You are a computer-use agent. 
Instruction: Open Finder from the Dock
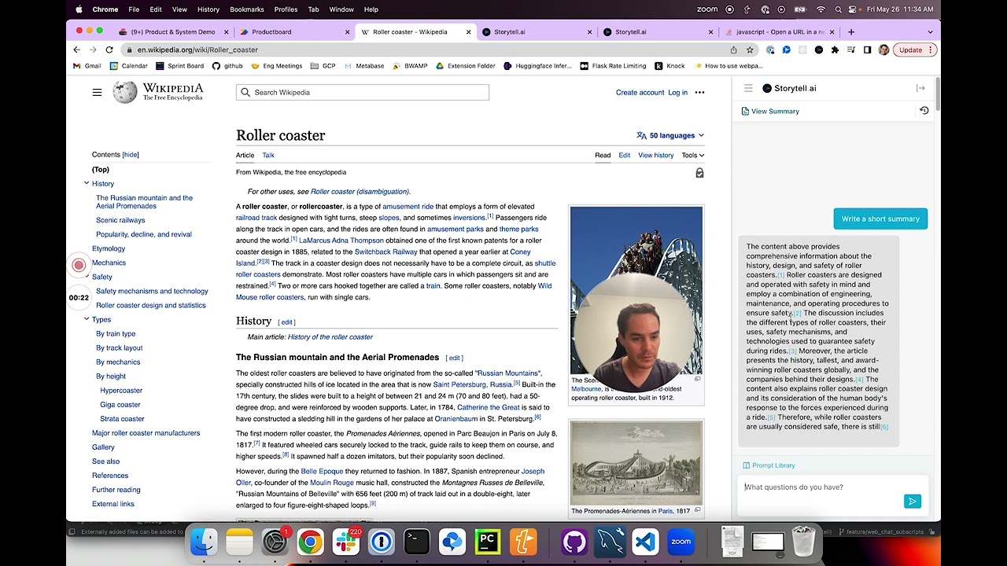tap(205, 542)
